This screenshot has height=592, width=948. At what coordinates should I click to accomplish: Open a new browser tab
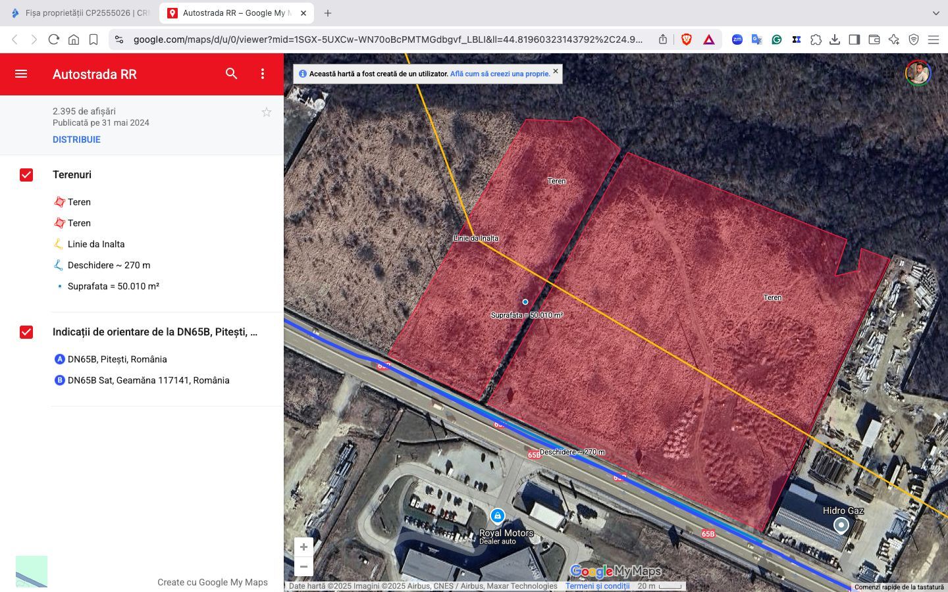pos(328,13)
